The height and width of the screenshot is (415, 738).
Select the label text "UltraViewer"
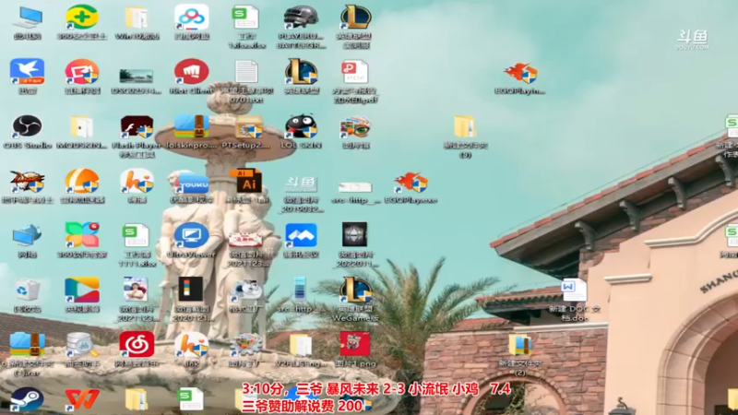click(191, 255)
